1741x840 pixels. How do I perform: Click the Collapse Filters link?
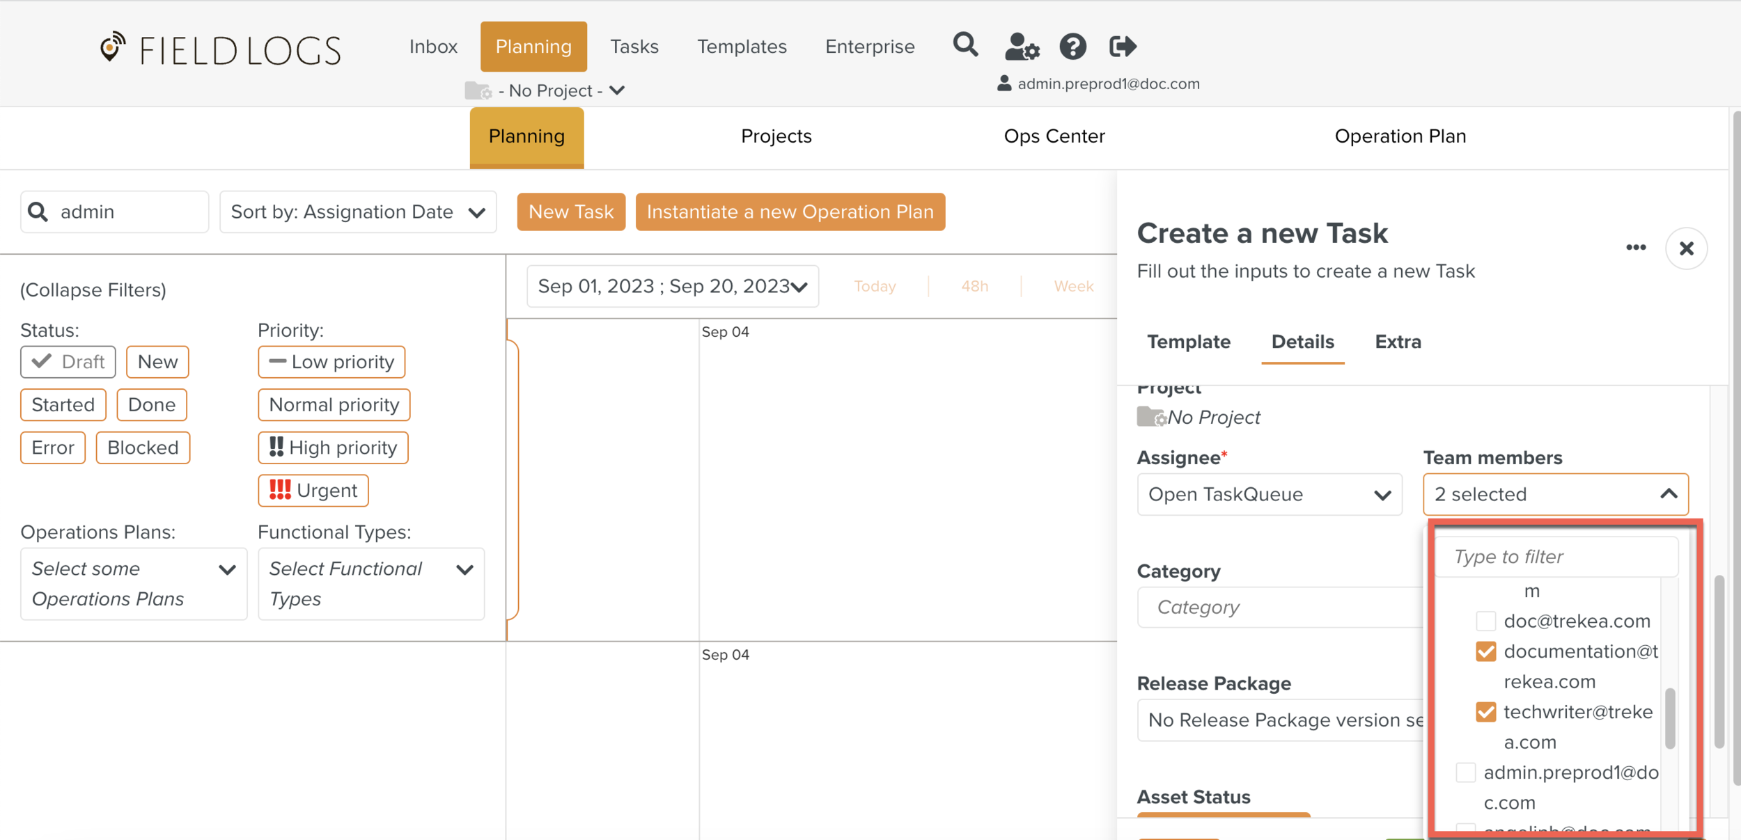[x=93, y=290]
